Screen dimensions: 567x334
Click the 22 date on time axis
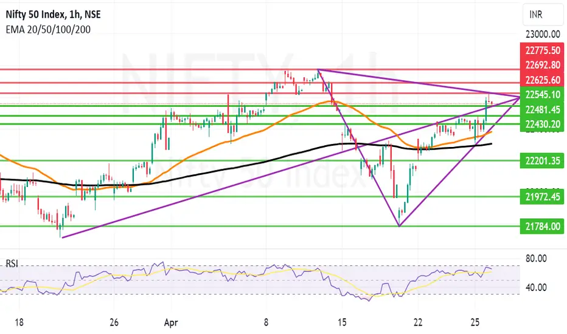(x=418, y=322)
